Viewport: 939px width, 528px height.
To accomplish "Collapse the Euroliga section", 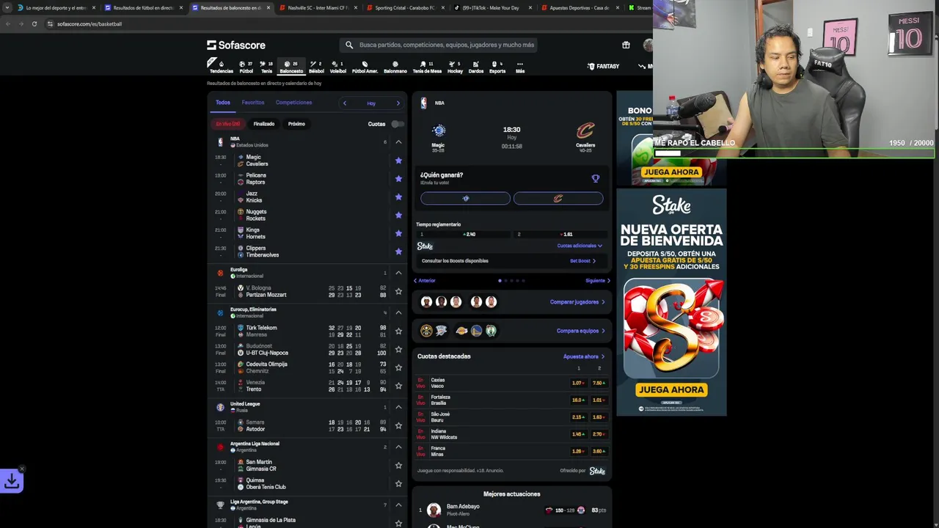I will tap(398, 273).
